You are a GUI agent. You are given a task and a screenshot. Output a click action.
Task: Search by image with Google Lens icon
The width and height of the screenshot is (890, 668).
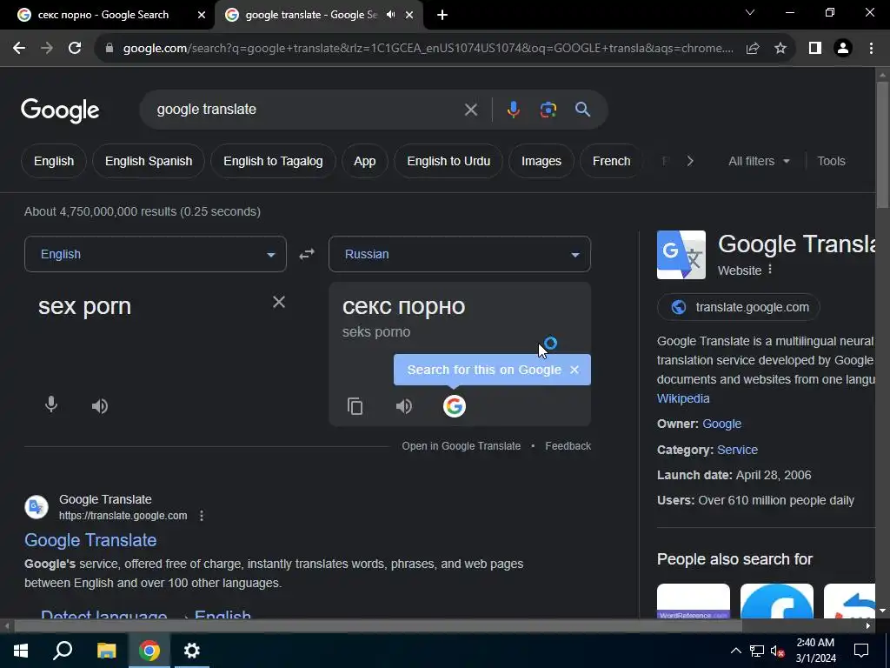[x=548, y=110]
